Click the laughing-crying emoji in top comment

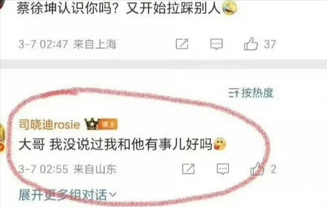[x=229, y=8]
